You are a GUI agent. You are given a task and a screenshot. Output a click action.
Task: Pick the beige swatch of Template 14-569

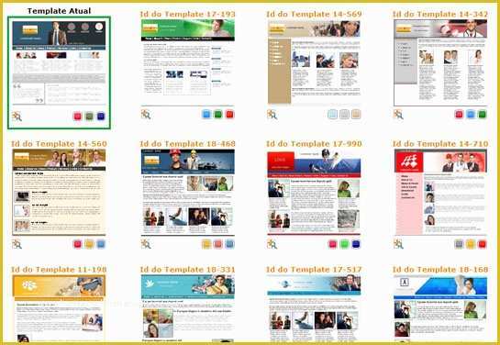(x=356, y=114)
